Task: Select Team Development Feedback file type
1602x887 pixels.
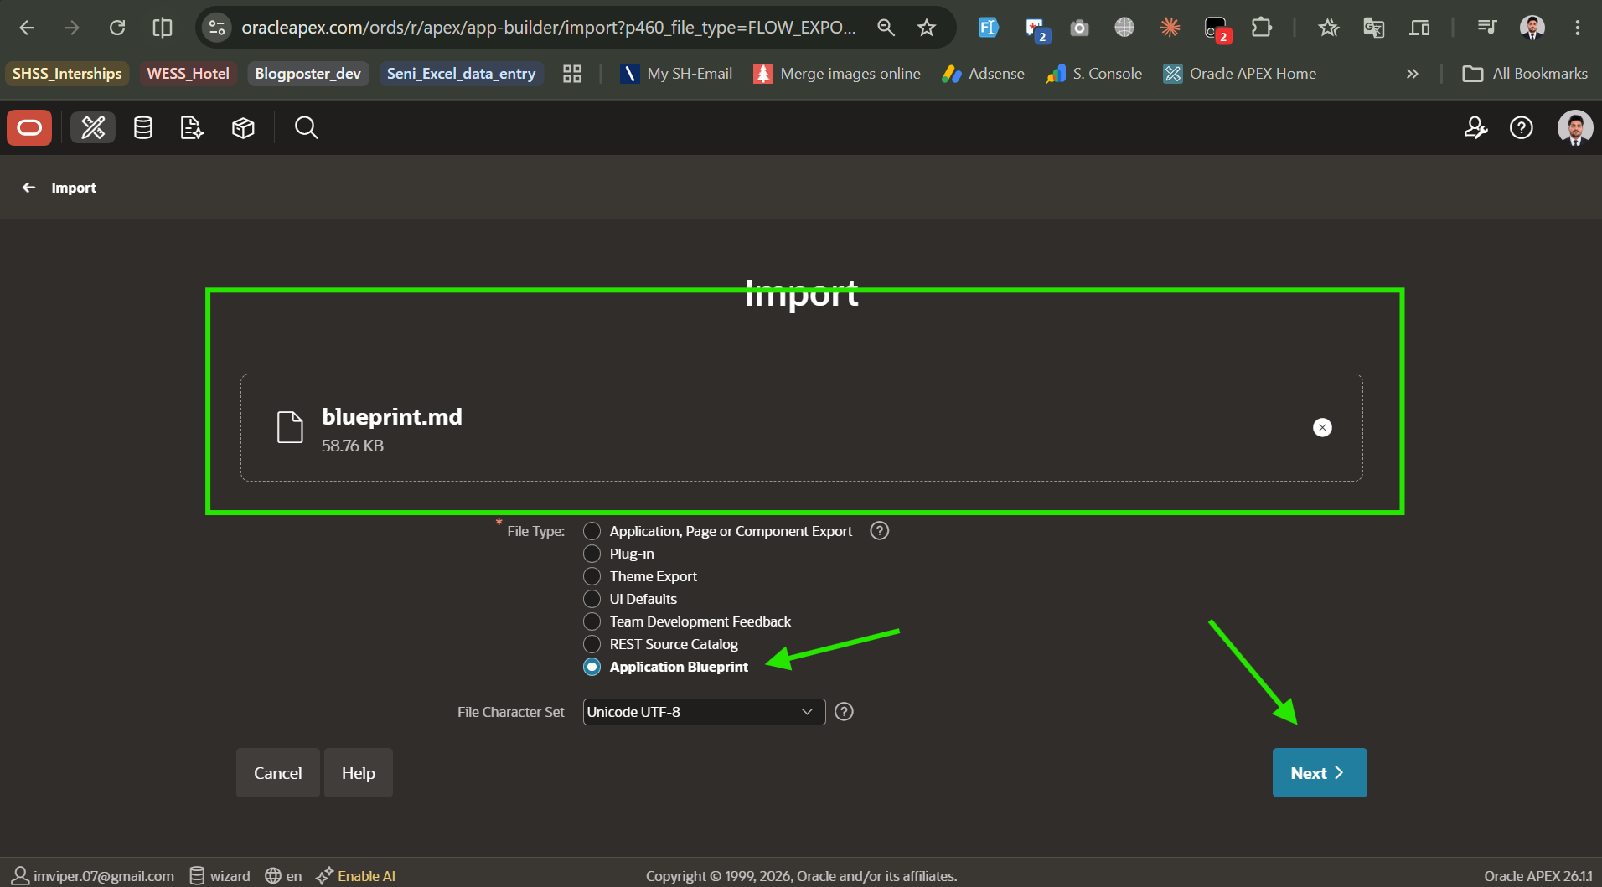Action: 592,621
